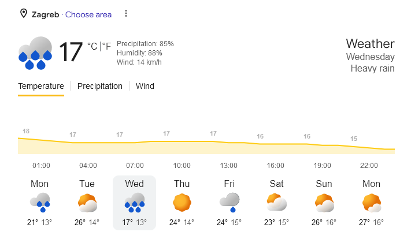This screenshot has height=243, width=411.
Task: Select Sunday's partly cloudy forecast icon
Action: click(324, 203)
